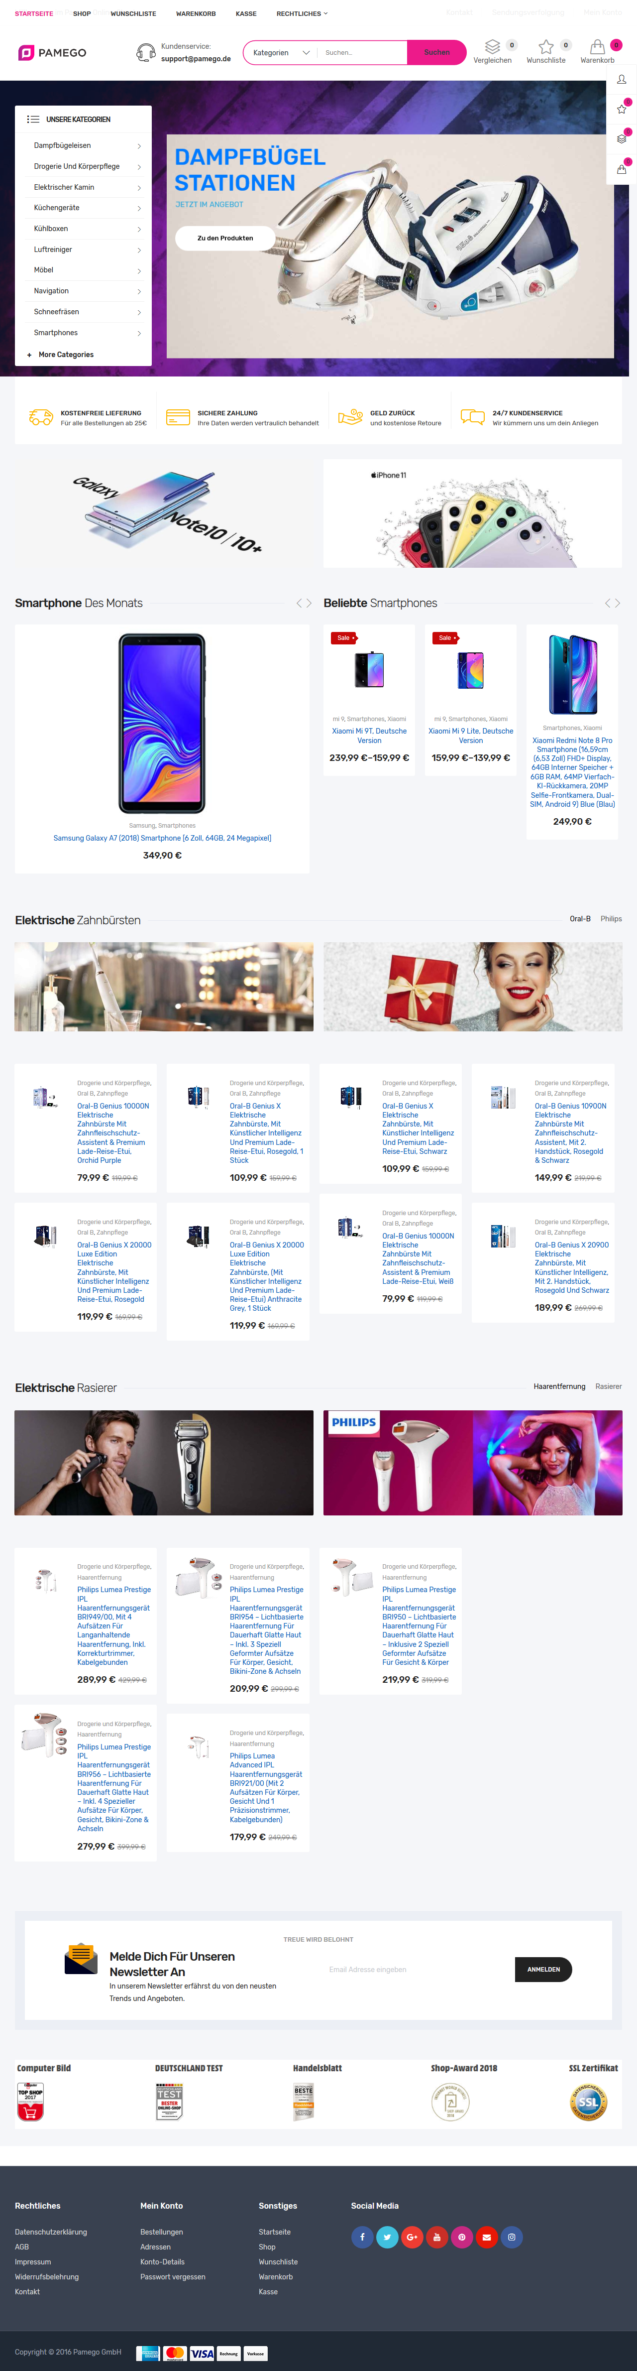Click the user account icon in floating sidebar
The image size is (637, 2371).
click(622, 79)
